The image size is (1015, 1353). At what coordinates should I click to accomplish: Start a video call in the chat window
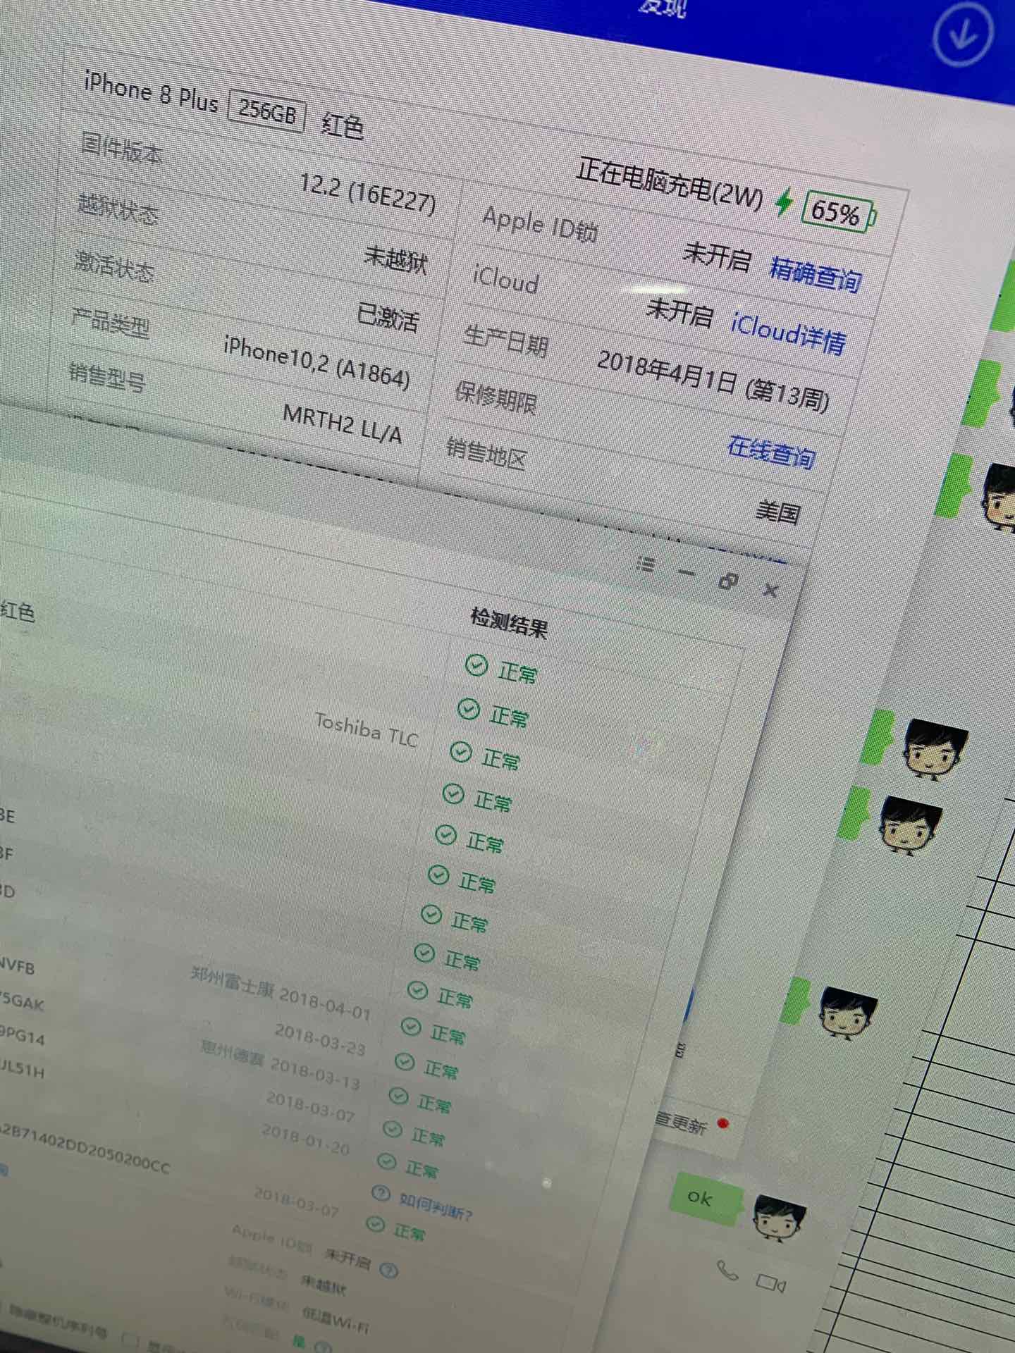point(770,1283)
